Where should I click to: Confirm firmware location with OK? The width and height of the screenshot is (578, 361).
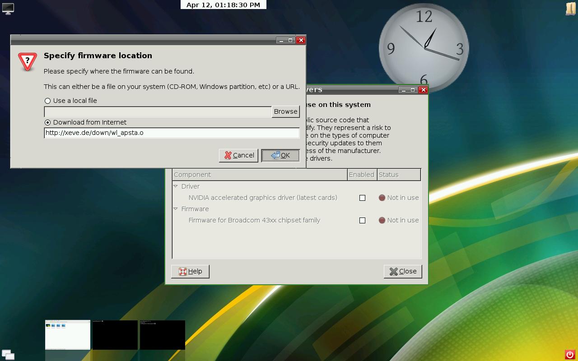tap(280, 155)
